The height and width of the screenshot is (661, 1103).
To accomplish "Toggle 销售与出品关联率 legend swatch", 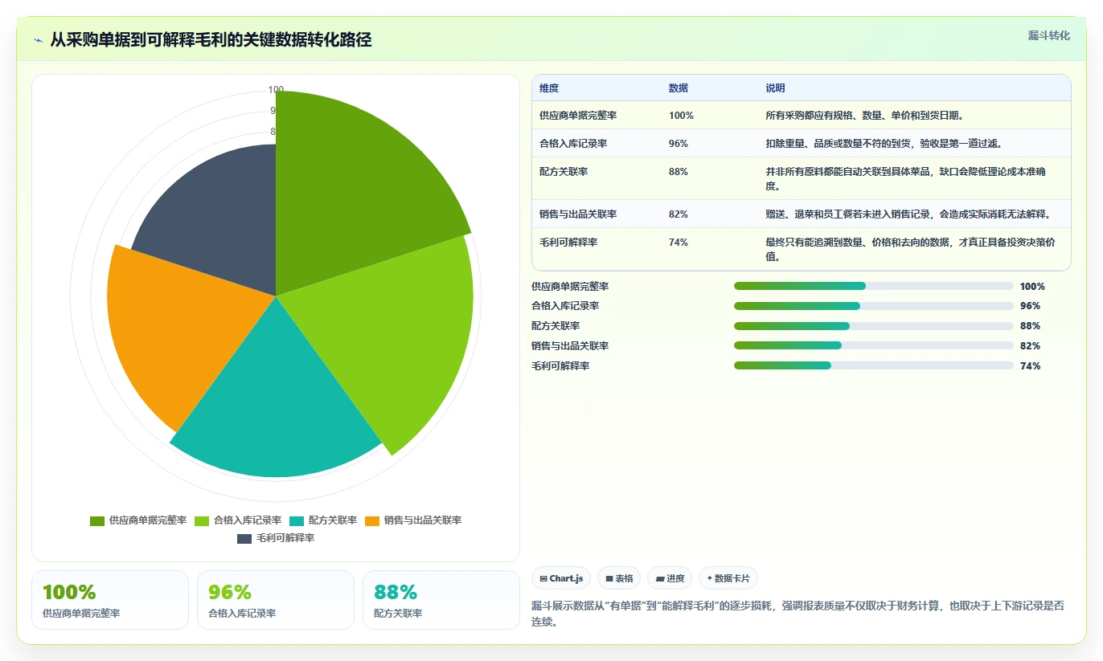I will pos(372,520).
